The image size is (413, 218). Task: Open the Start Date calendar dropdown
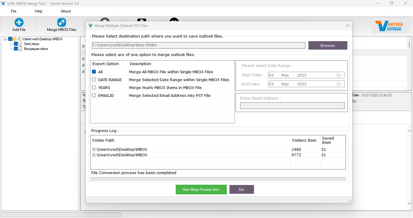(340, 75)
